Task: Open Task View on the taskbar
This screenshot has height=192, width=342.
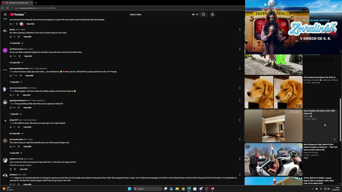Action: click(x=166, y=189)
